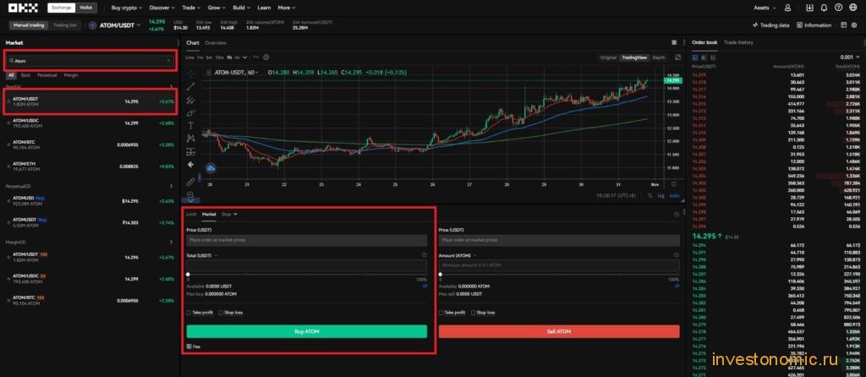866x377 pixels.
Task: Switch to Trade history tab
Action: coord(738,42)
